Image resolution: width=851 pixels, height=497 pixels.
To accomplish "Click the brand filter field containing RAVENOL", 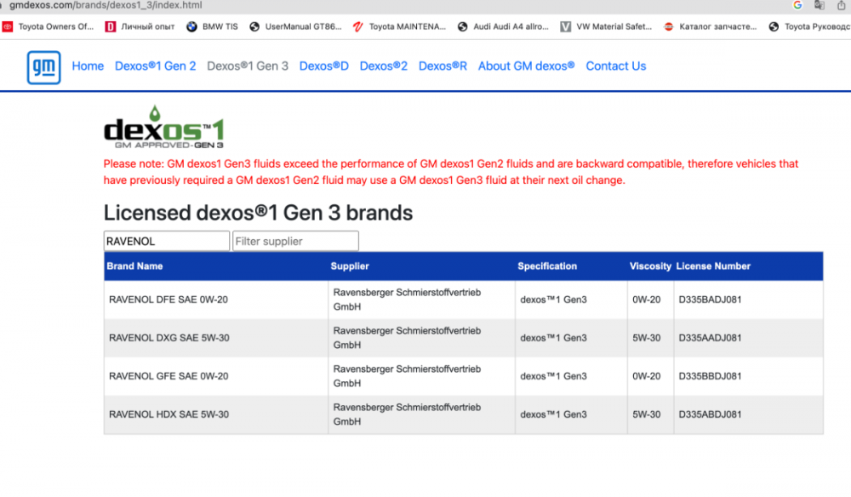I will point(166,242).
